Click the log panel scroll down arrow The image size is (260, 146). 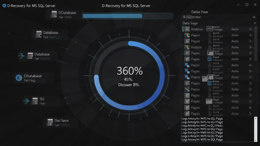click(x=255, y=140)
